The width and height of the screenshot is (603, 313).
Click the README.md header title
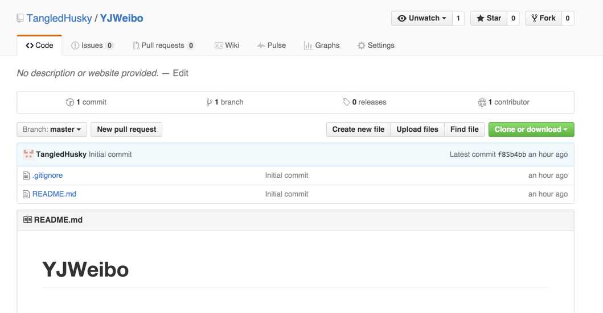tap(58, 220)
